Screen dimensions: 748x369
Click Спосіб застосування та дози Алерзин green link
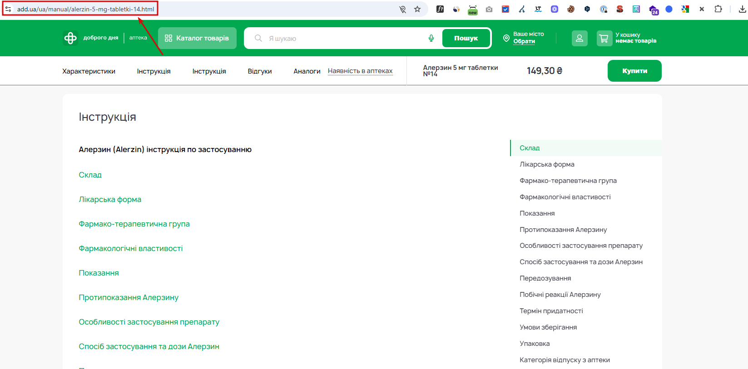pos(149,346)
